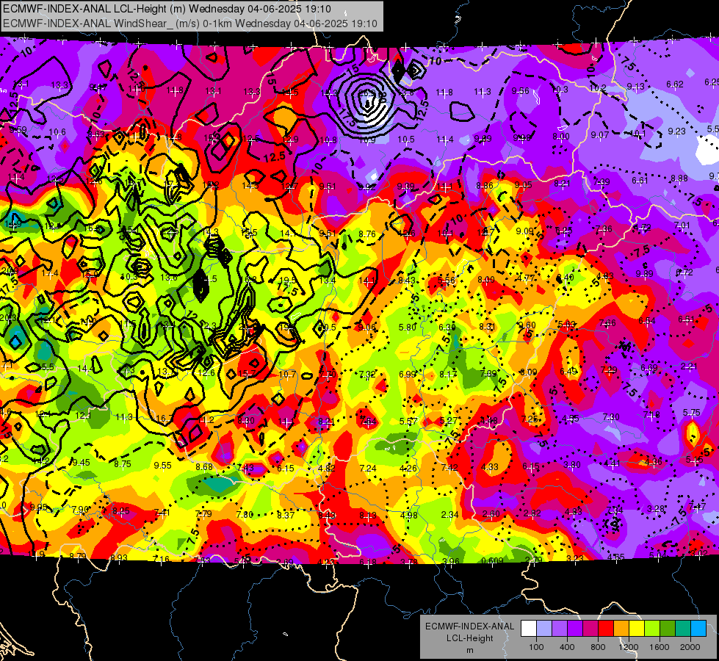Click the lime green legend color box
This screenshot has height=661, width=719.
[x=652, y=629]
